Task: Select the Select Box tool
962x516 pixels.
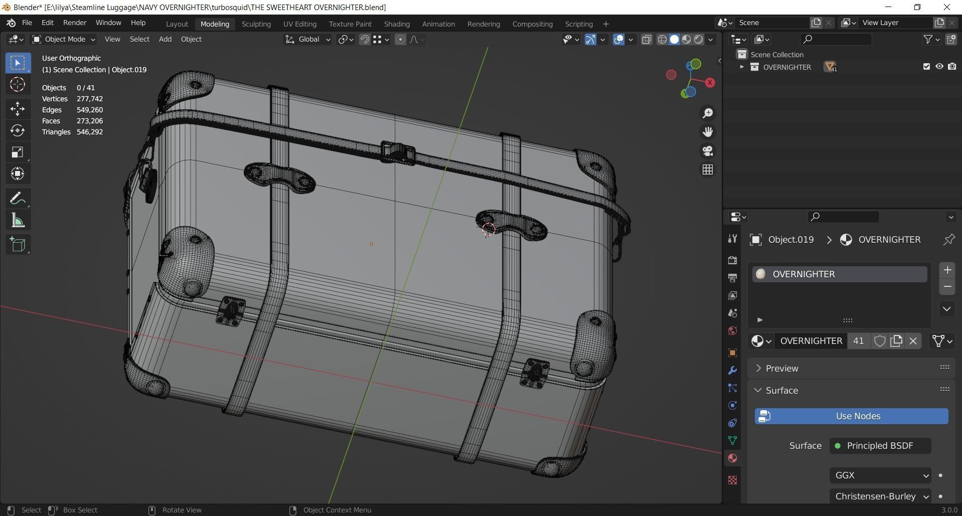Action: coord(18,63)
